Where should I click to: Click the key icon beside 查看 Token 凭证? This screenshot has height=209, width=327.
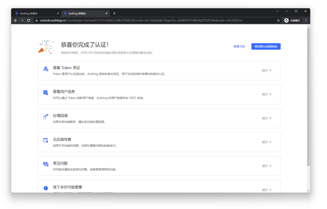(x=46, y=69)
